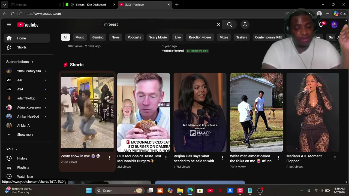Click the taskbar Search box

click(x=120, y=191)
